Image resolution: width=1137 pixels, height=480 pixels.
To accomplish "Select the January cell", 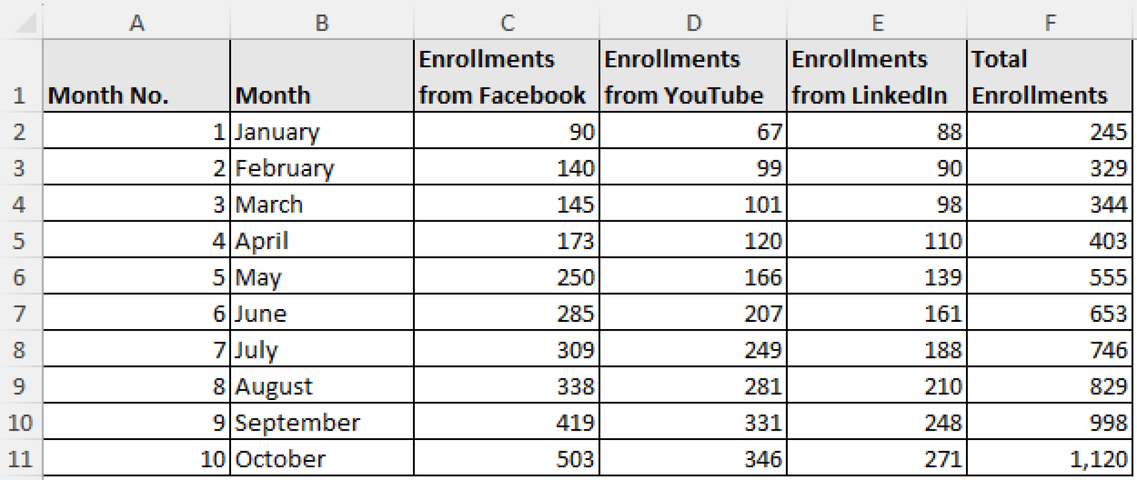I will [322, 131].
